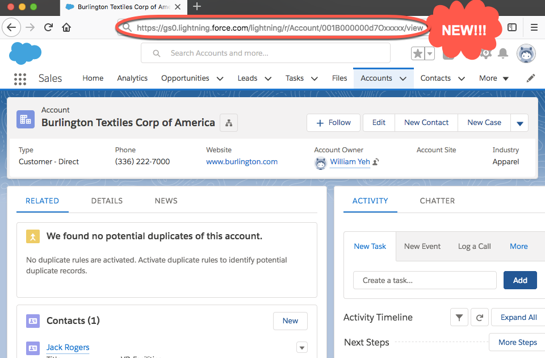The width and height of the screenshot is (545, 358).
Task: Expand the Opportunities nav dropdown chevron
Action: [220, 78]
